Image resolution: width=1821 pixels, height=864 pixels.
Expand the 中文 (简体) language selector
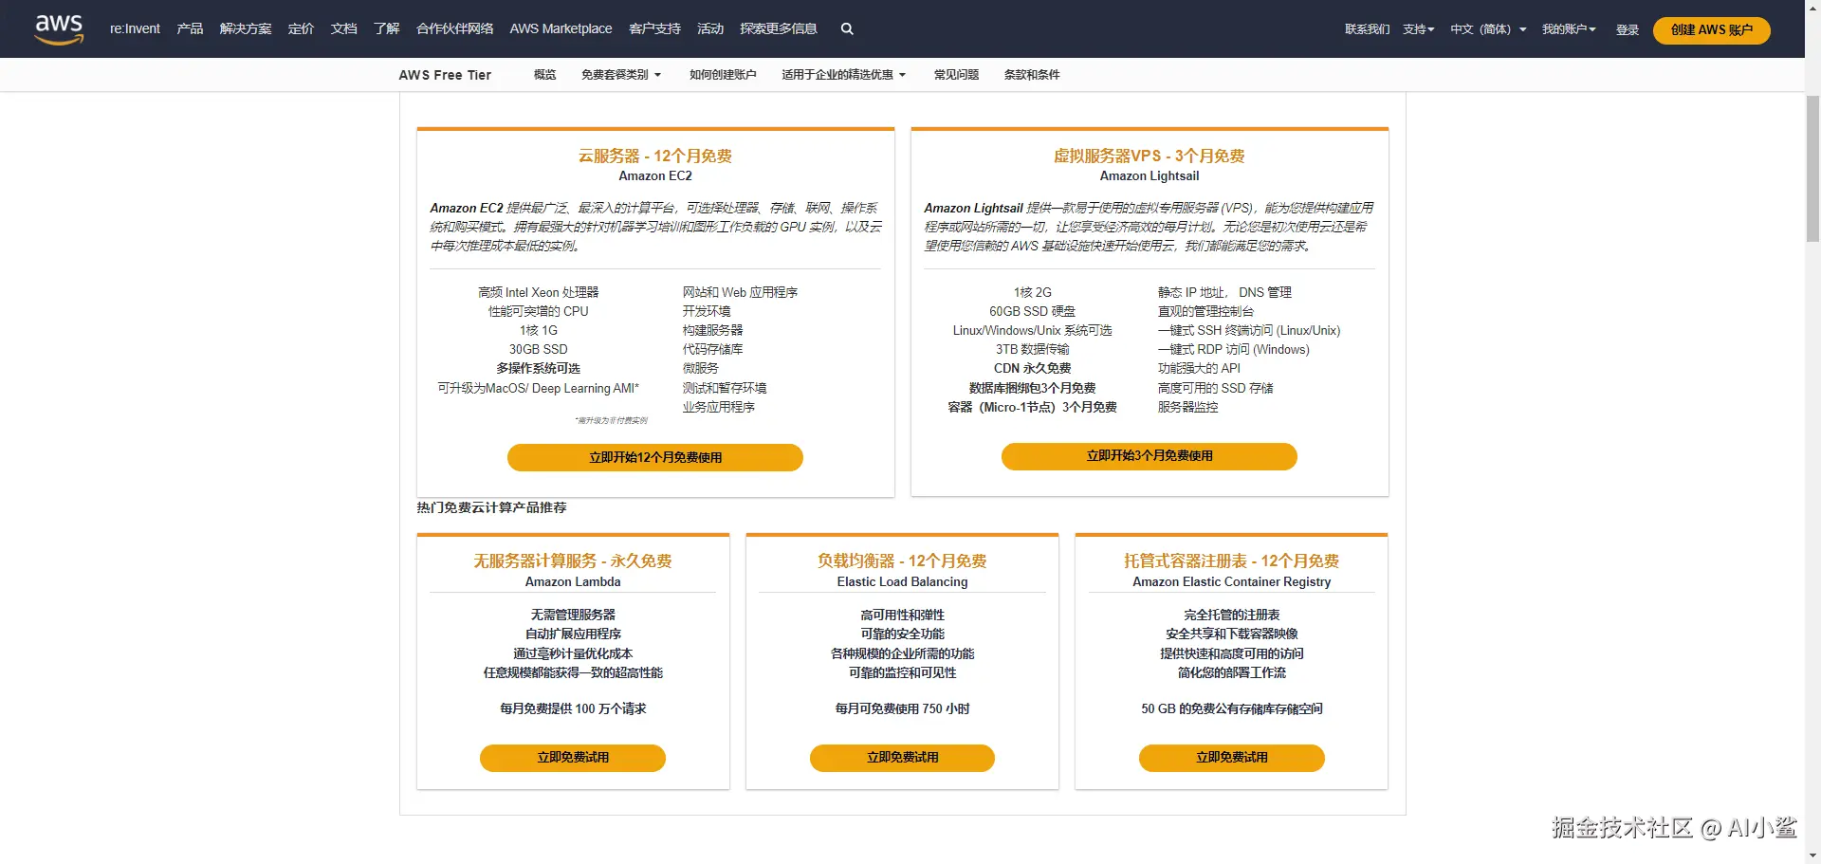click(1488, 29)
